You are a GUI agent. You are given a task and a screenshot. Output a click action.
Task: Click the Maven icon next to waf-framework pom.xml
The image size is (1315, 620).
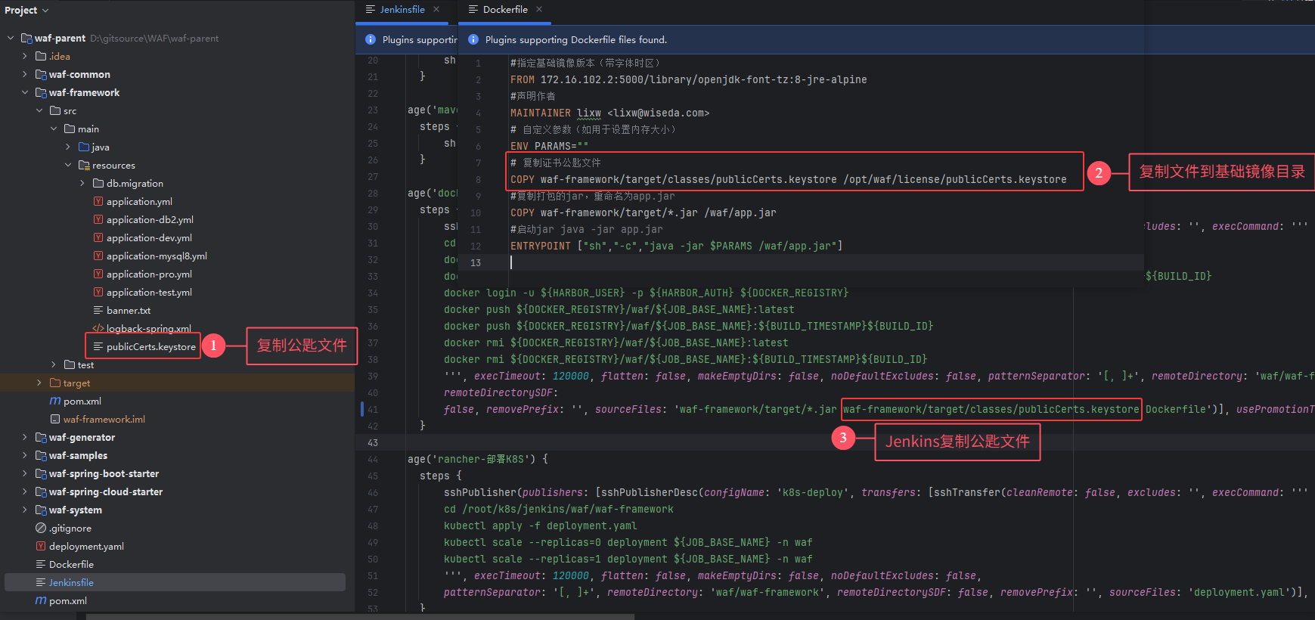click(x=55, y=401)
